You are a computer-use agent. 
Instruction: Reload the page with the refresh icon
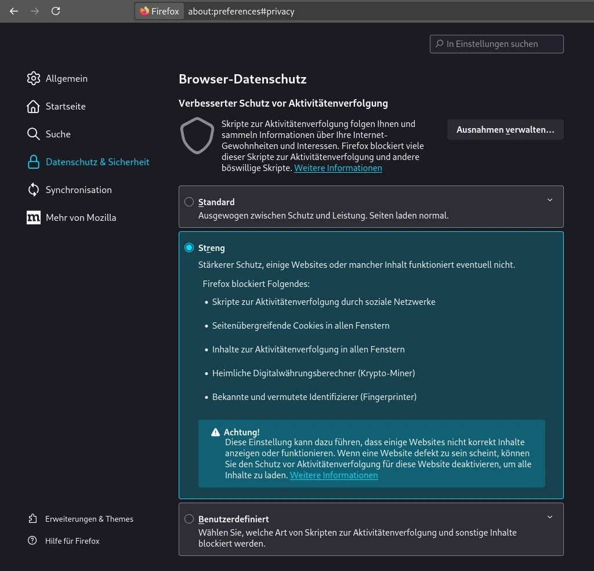(56, 11)
